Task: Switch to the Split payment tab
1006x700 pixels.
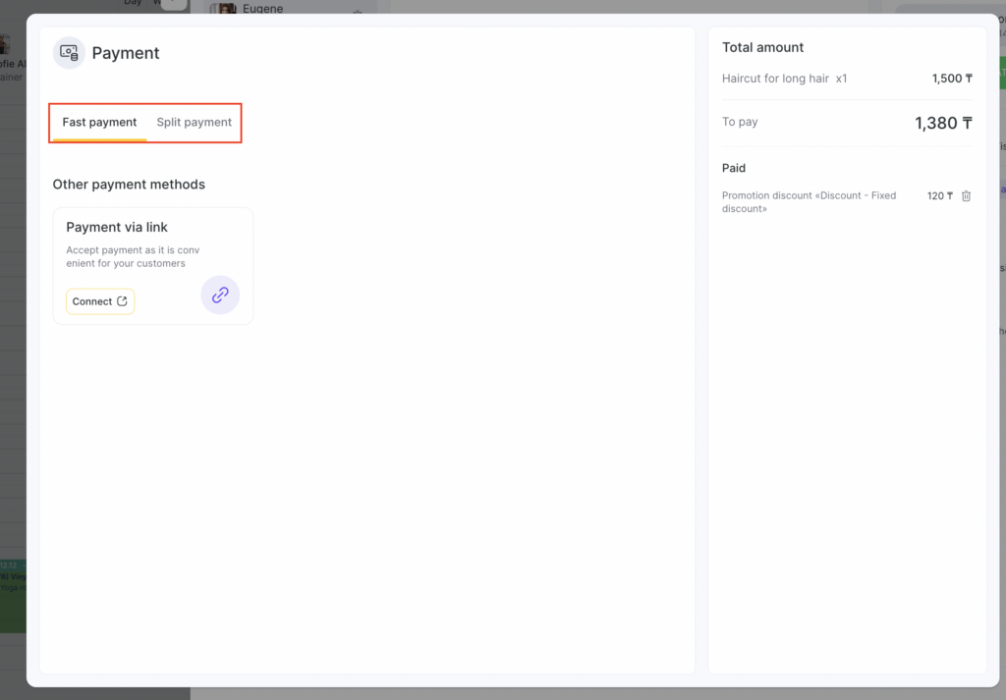Action: (x=194, y=123)
